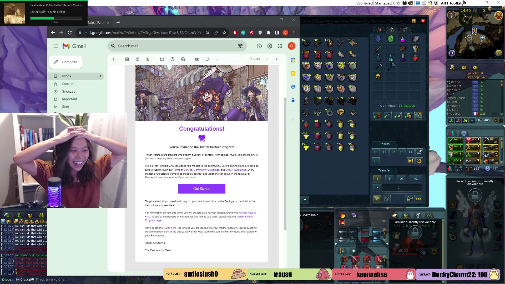
Task: Reload the Gmail page
Action: [70, 33]
